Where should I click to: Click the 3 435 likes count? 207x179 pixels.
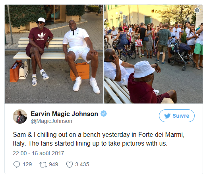click(82, 164)
